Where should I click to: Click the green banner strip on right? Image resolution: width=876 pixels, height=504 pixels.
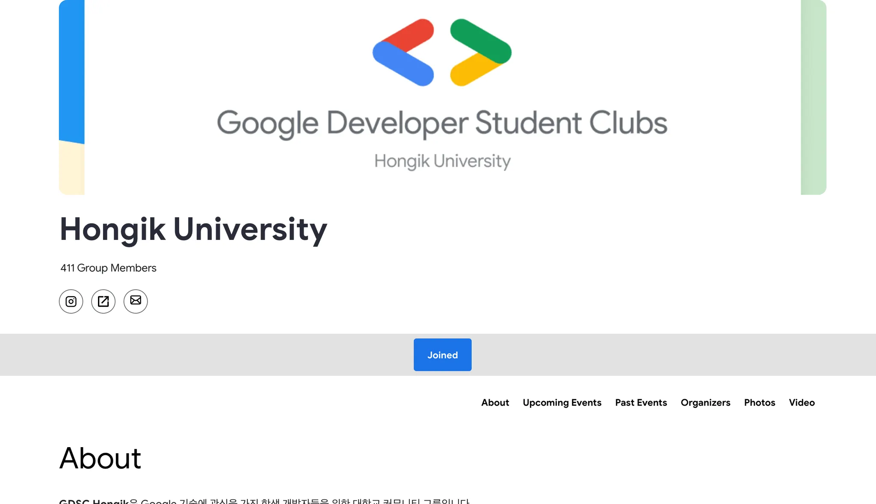[813, 97]
